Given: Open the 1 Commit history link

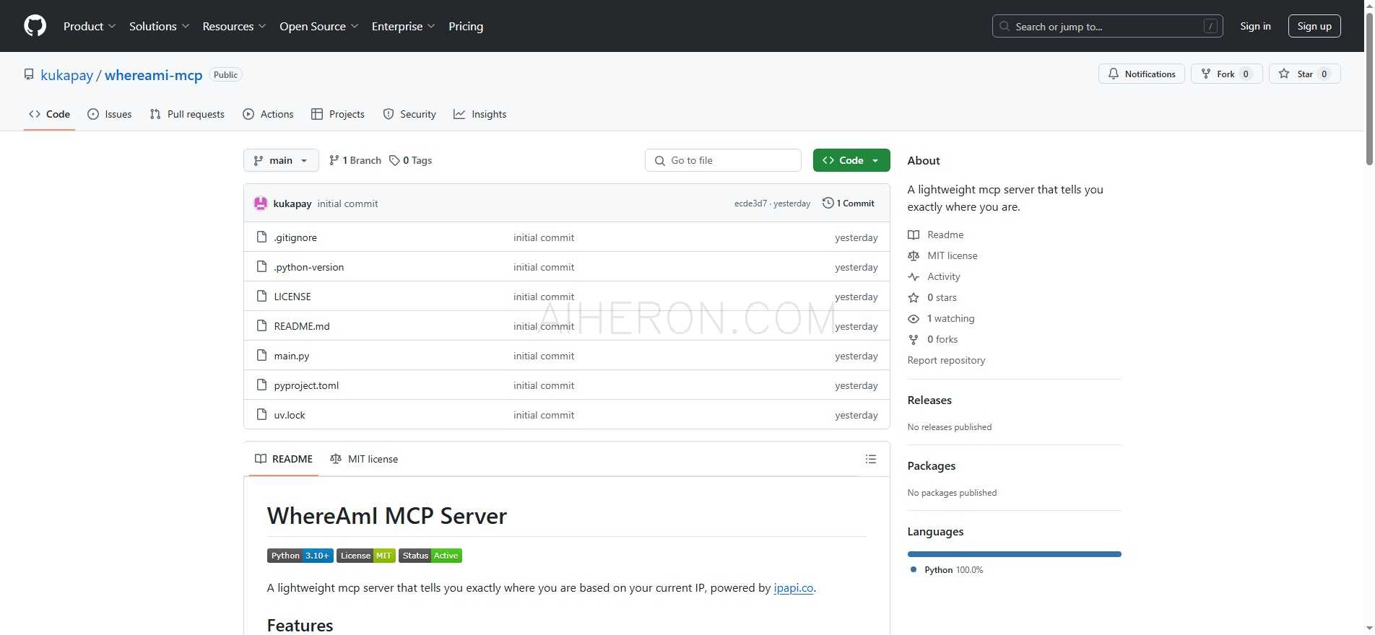Looking at the screenshot, I should coord(849,203).
